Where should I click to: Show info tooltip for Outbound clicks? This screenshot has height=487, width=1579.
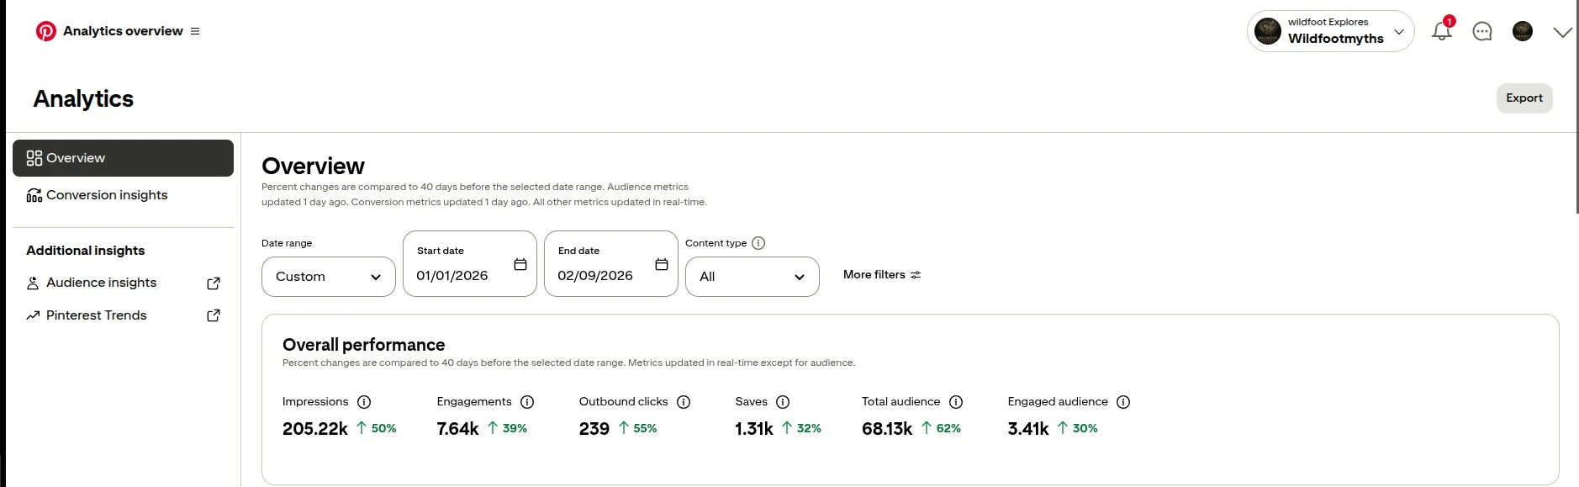pyautogui.click(x=684, y=402)
